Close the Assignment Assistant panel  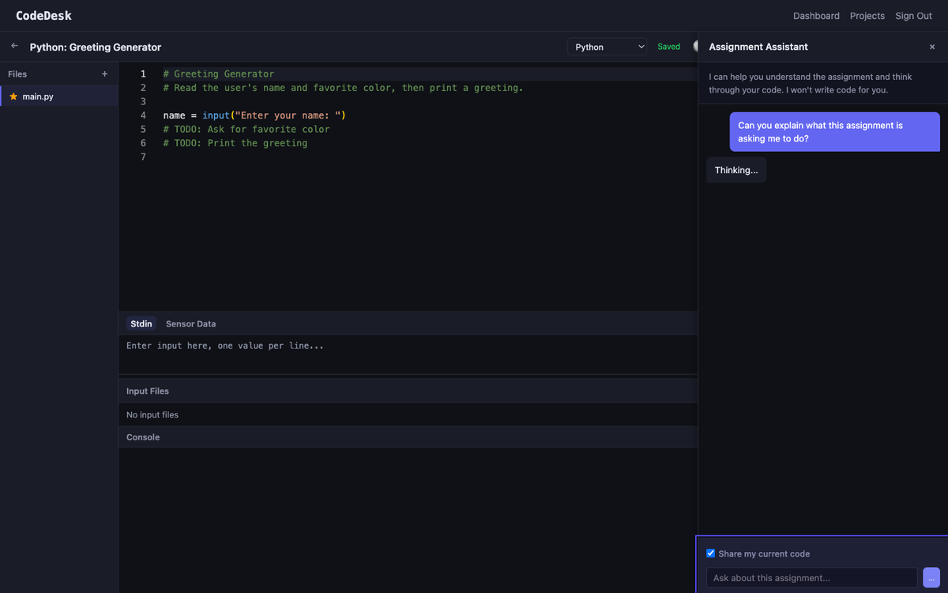point(932,47)
